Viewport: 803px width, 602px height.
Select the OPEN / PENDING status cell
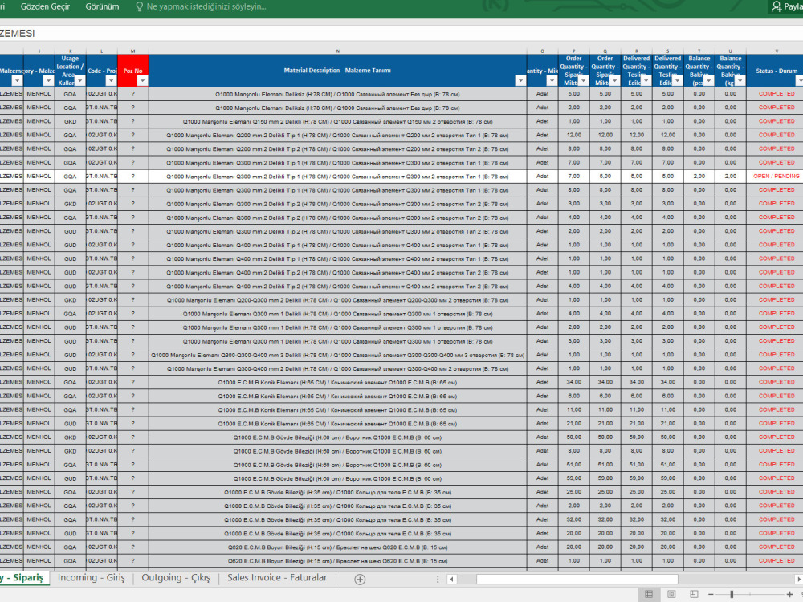(777, 176)
